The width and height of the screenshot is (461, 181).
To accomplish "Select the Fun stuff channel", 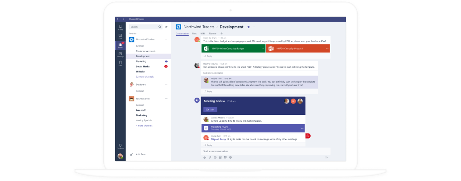I will [140, 110].
